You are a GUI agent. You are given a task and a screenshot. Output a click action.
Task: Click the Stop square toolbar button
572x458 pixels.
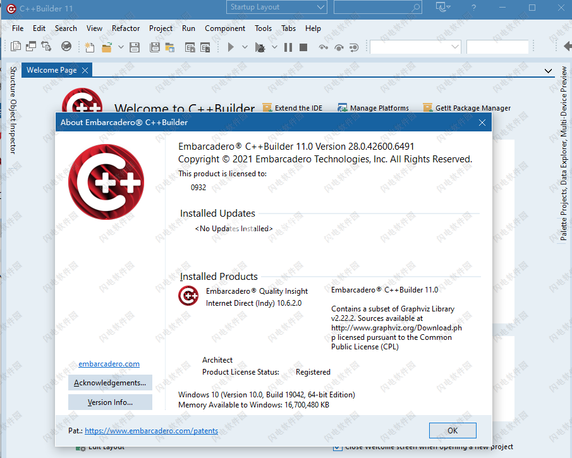pyautogui.click(x=303, y=47)
